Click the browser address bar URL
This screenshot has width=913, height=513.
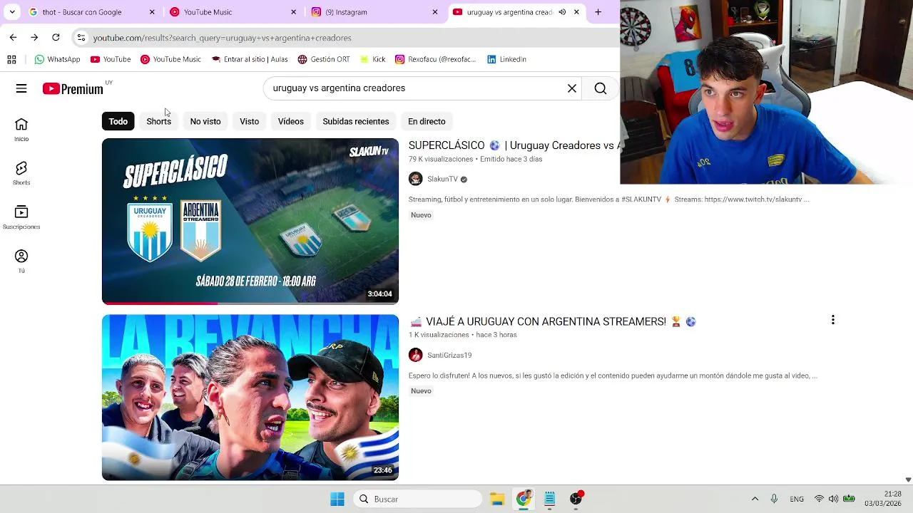(x=222, y=38)
